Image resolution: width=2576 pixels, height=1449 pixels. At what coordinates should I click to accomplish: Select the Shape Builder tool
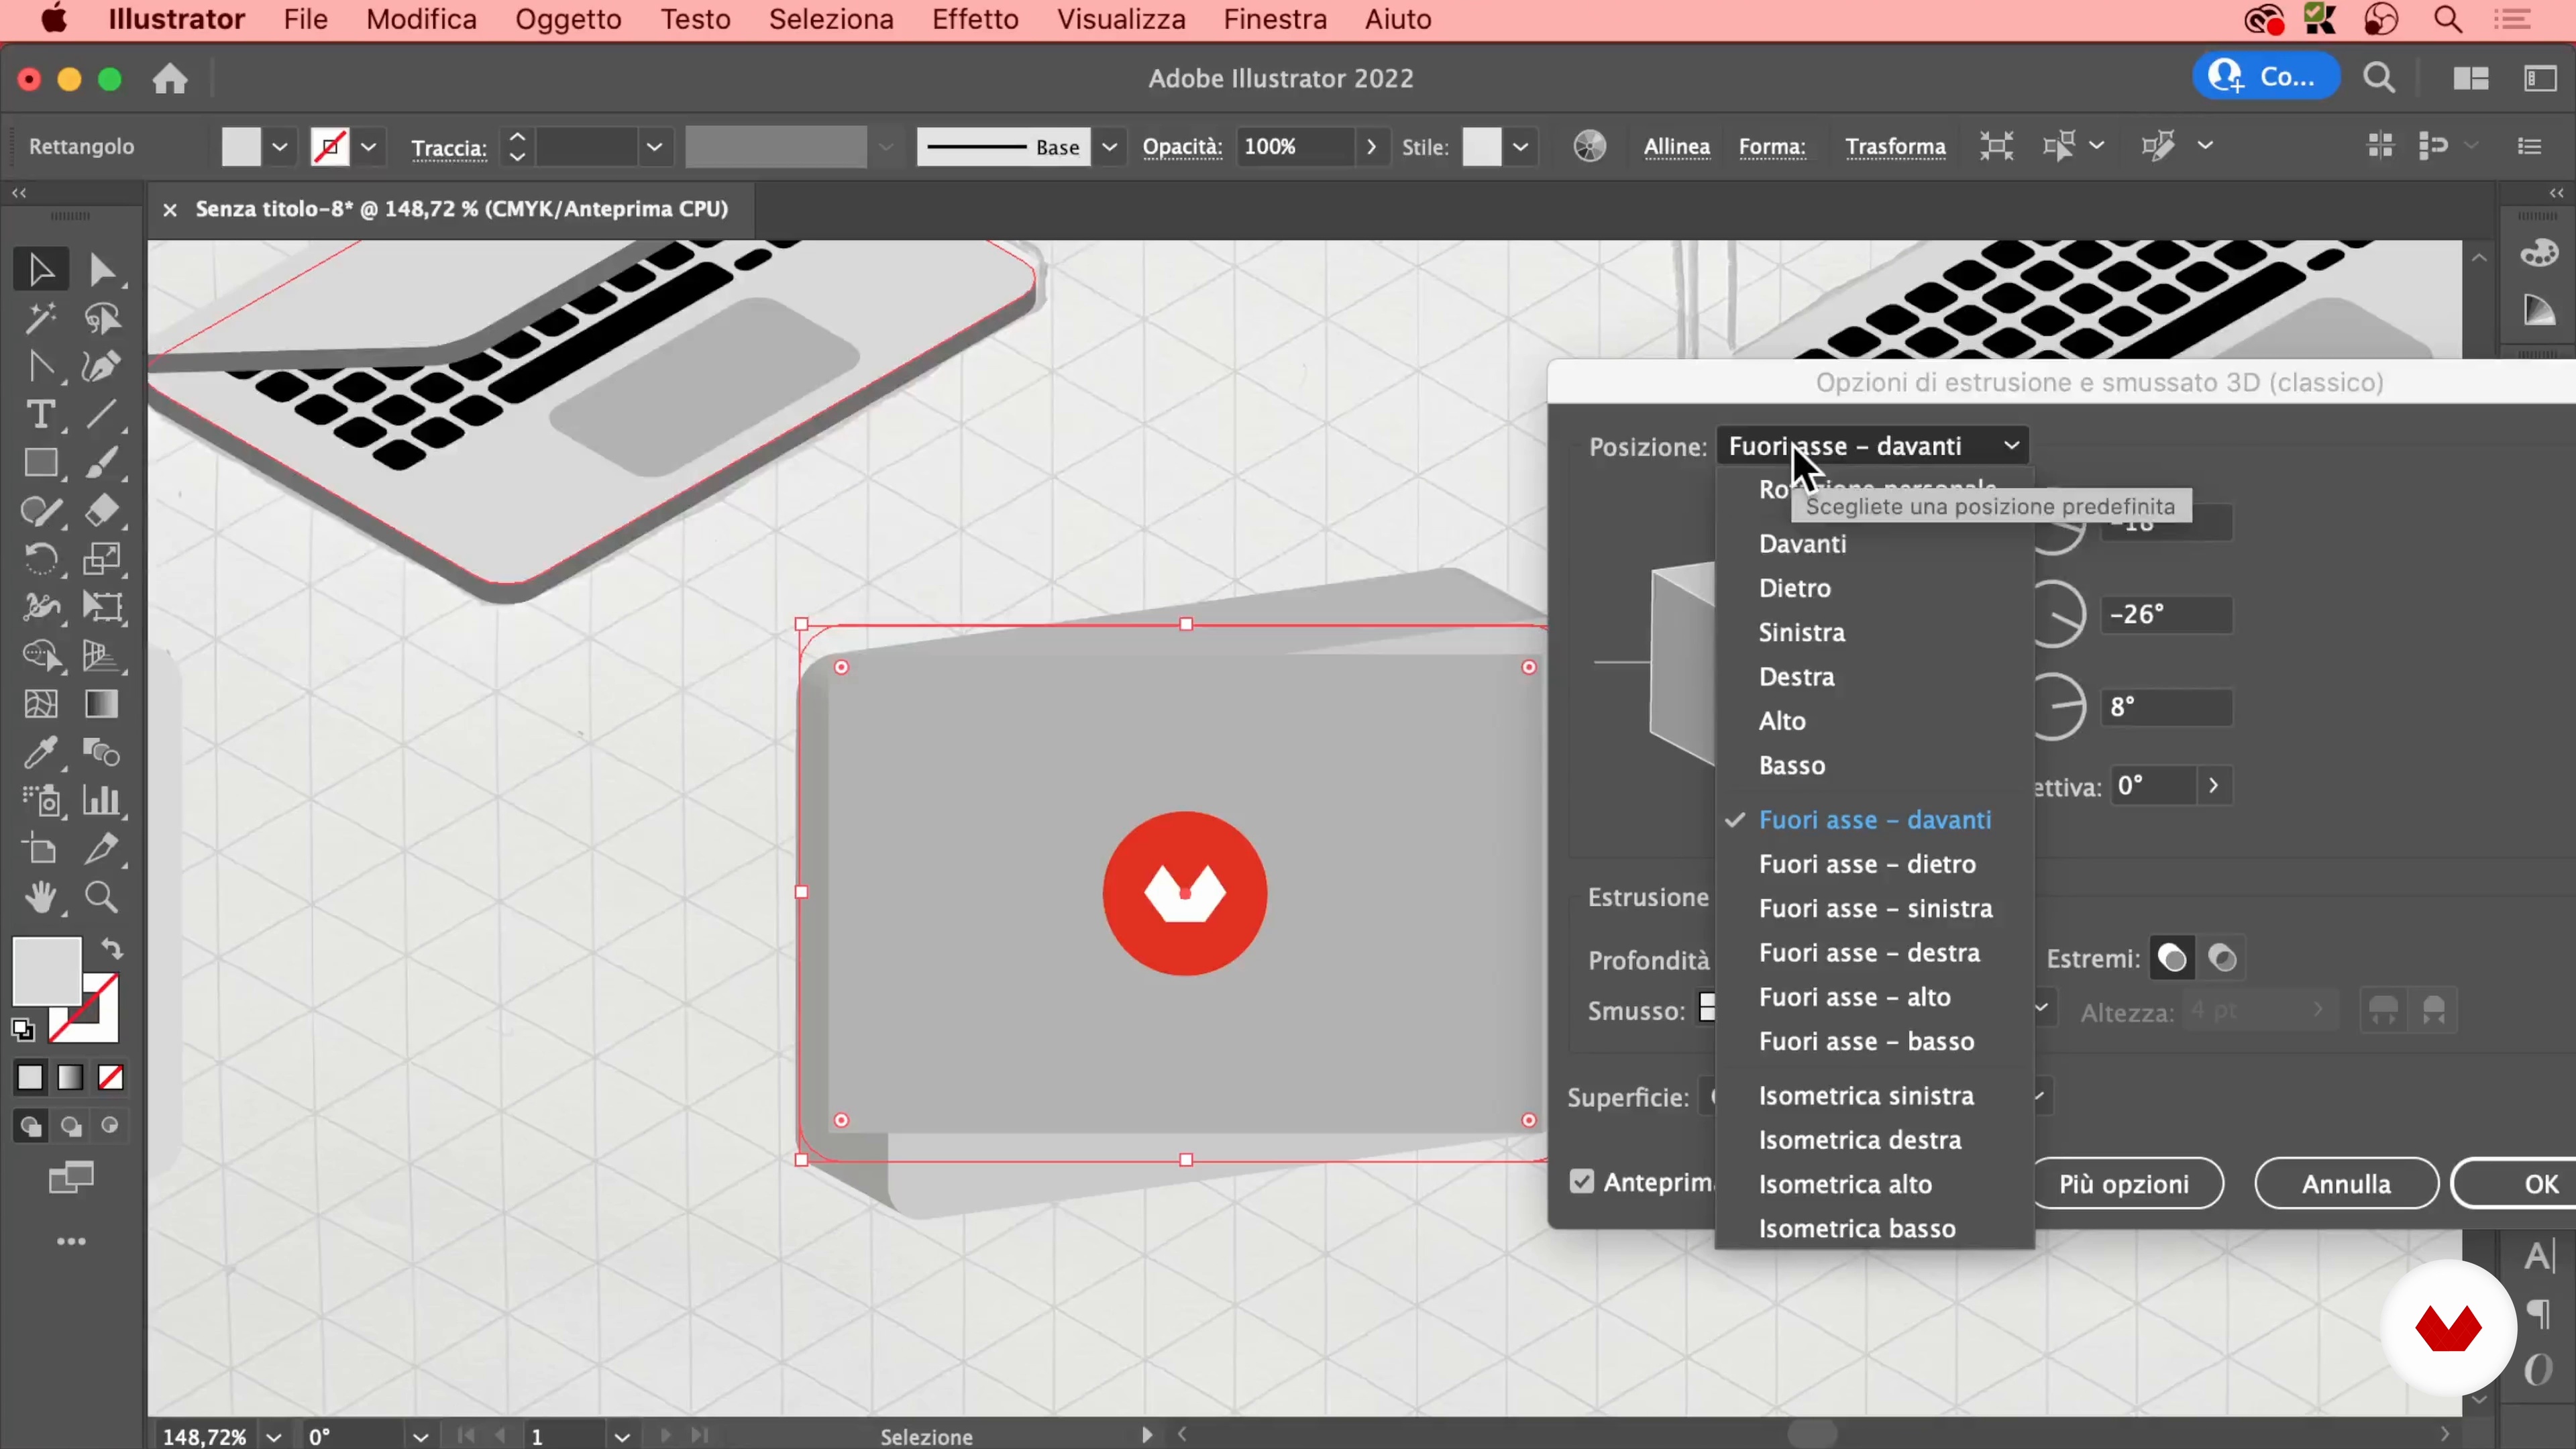click(40, 655)
